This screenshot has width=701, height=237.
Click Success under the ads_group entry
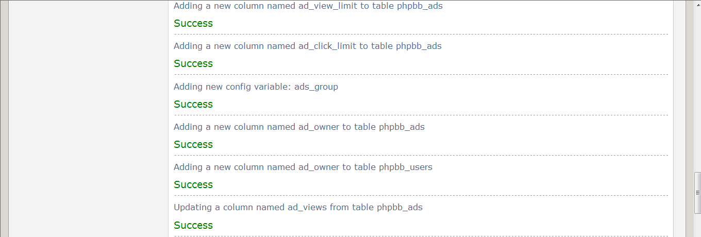193,104
